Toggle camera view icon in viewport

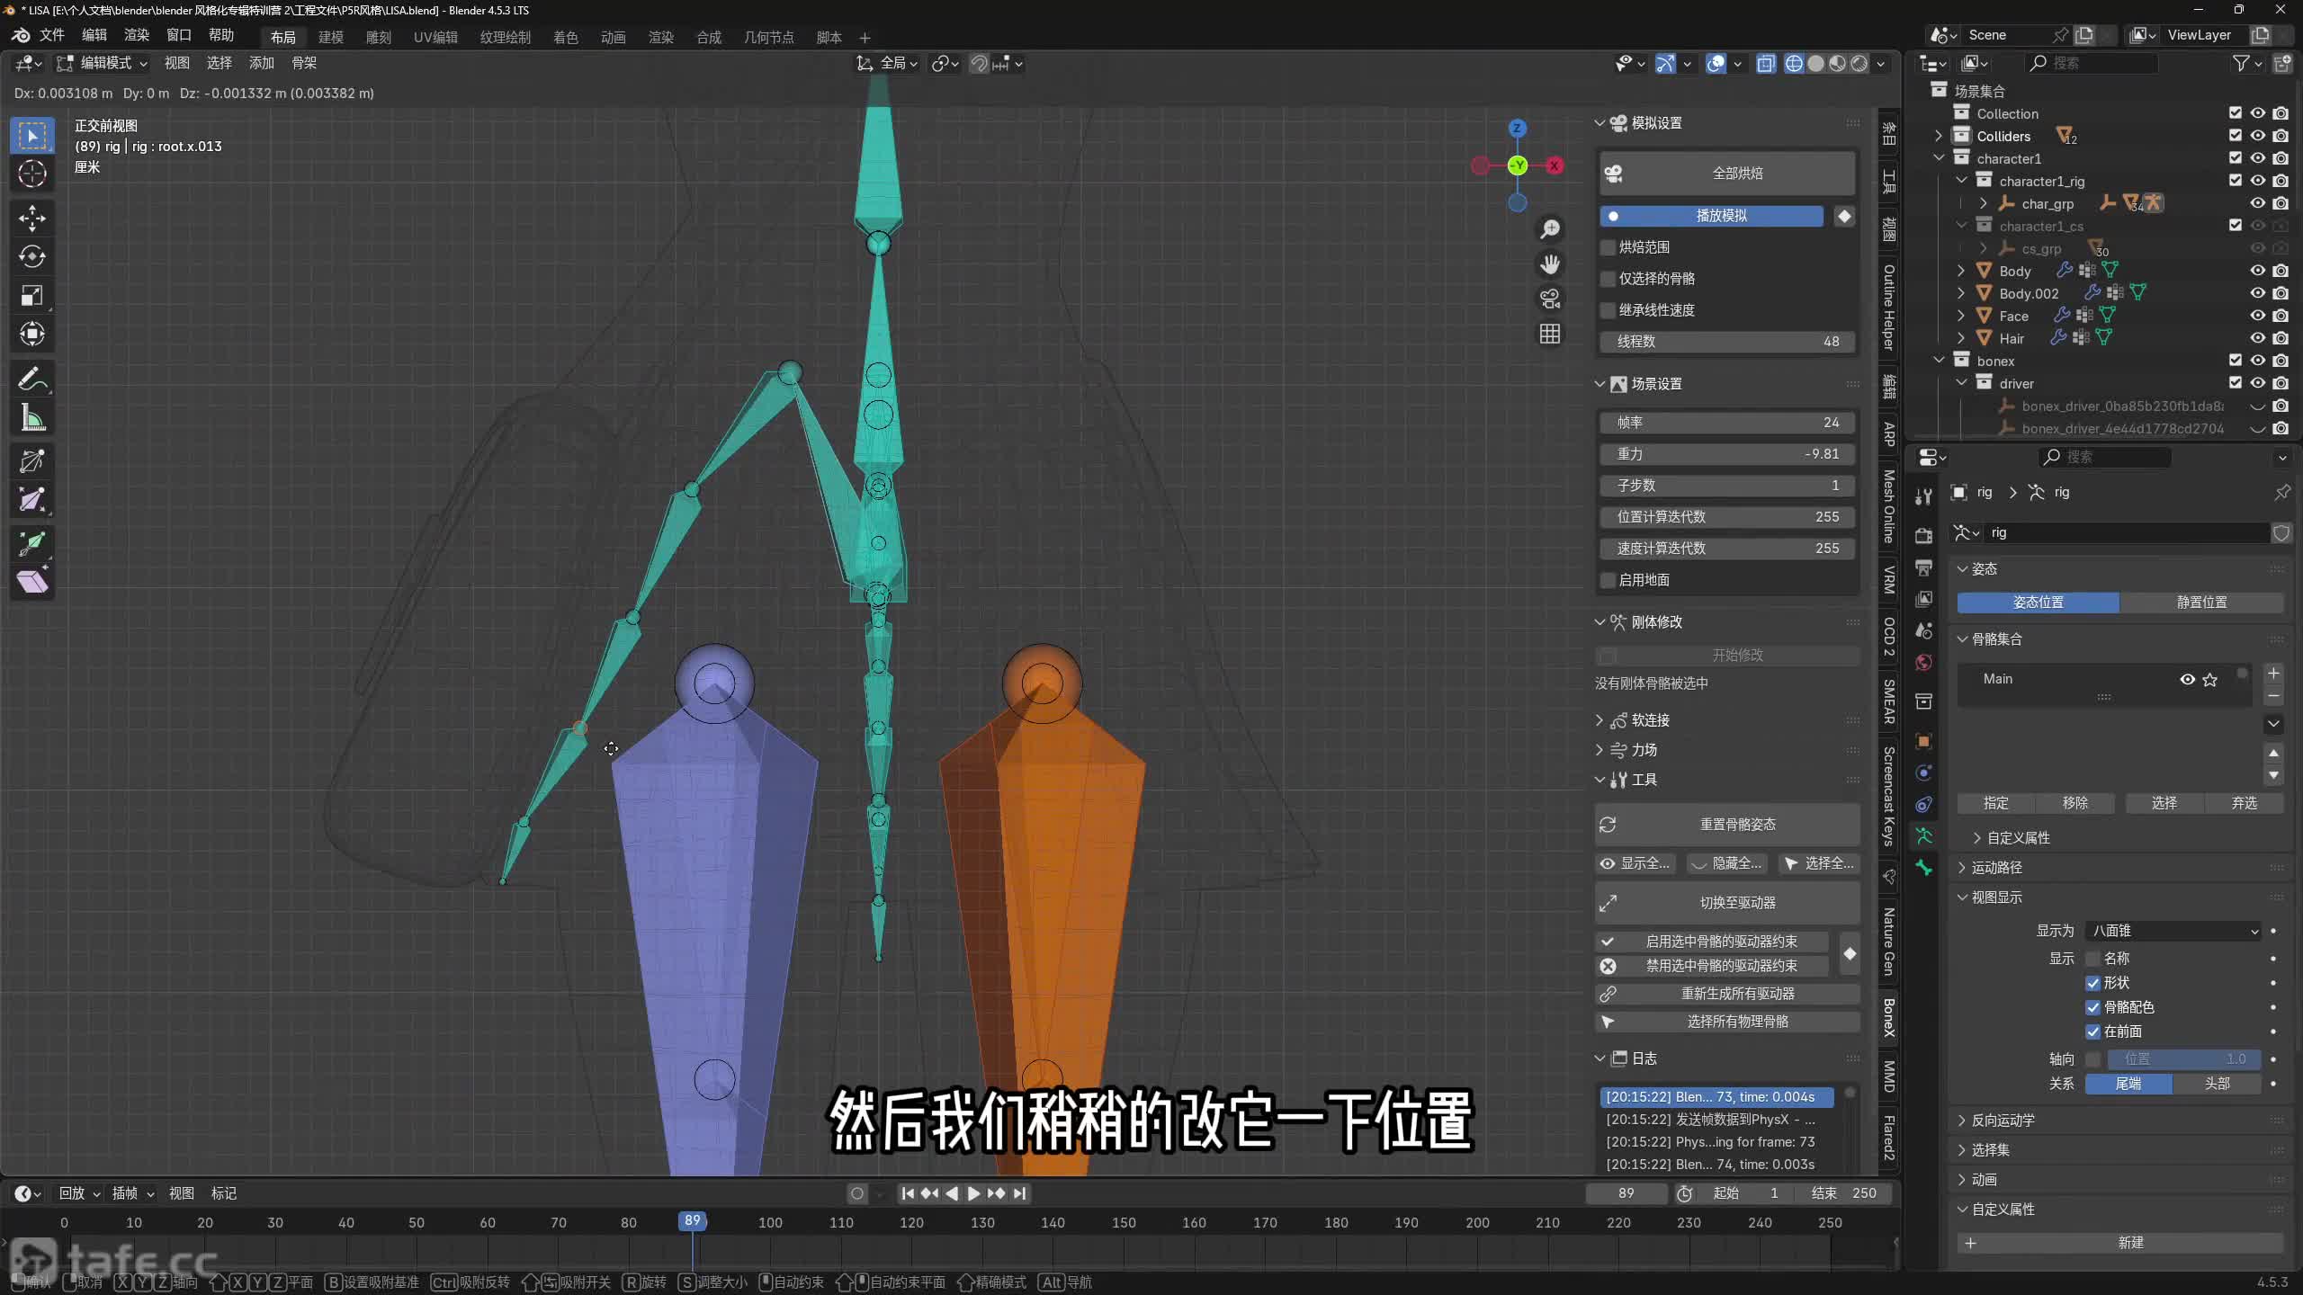pyautogui.click(x=1549, y=299)
